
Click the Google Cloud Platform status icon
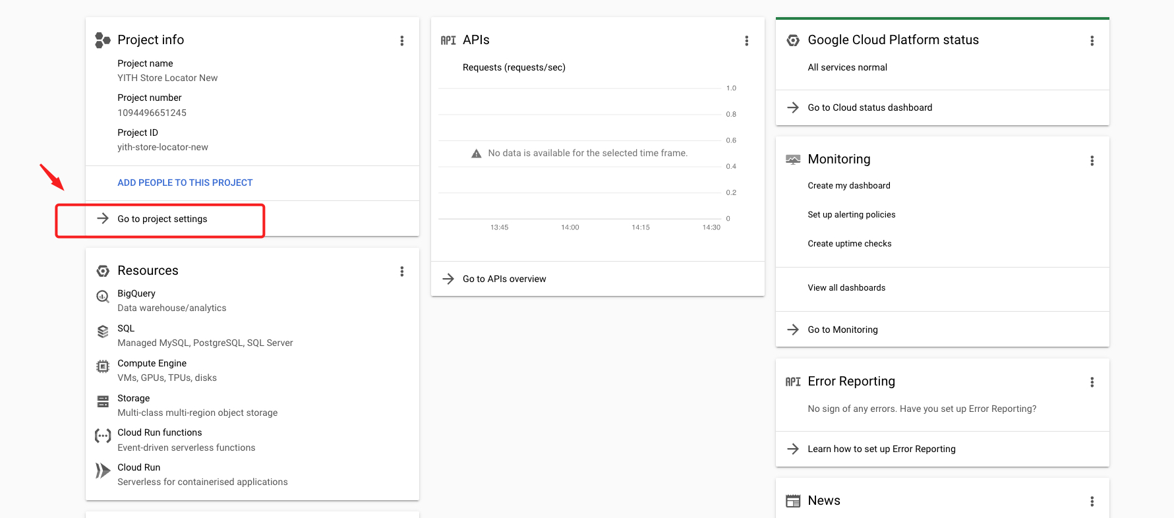tap(793, 40)
